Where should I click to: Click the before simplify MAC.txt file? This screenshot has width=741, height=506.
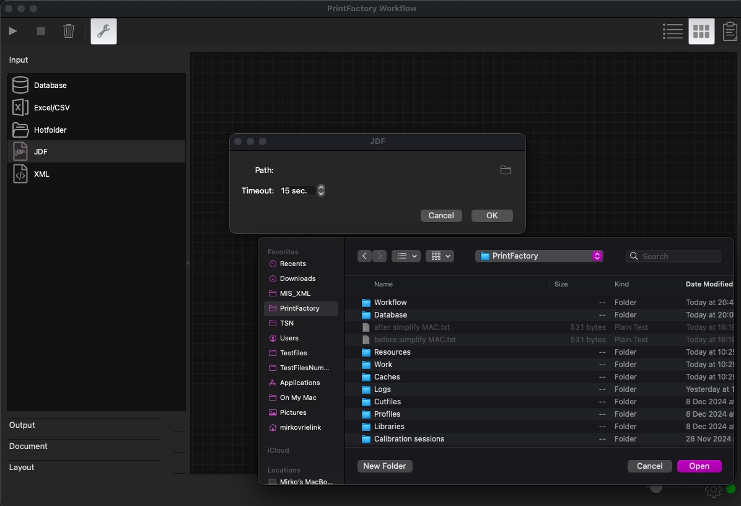tap(540, 340)
